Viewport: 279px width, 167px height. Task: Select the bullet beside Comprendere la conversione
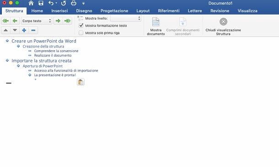point(30,51)
